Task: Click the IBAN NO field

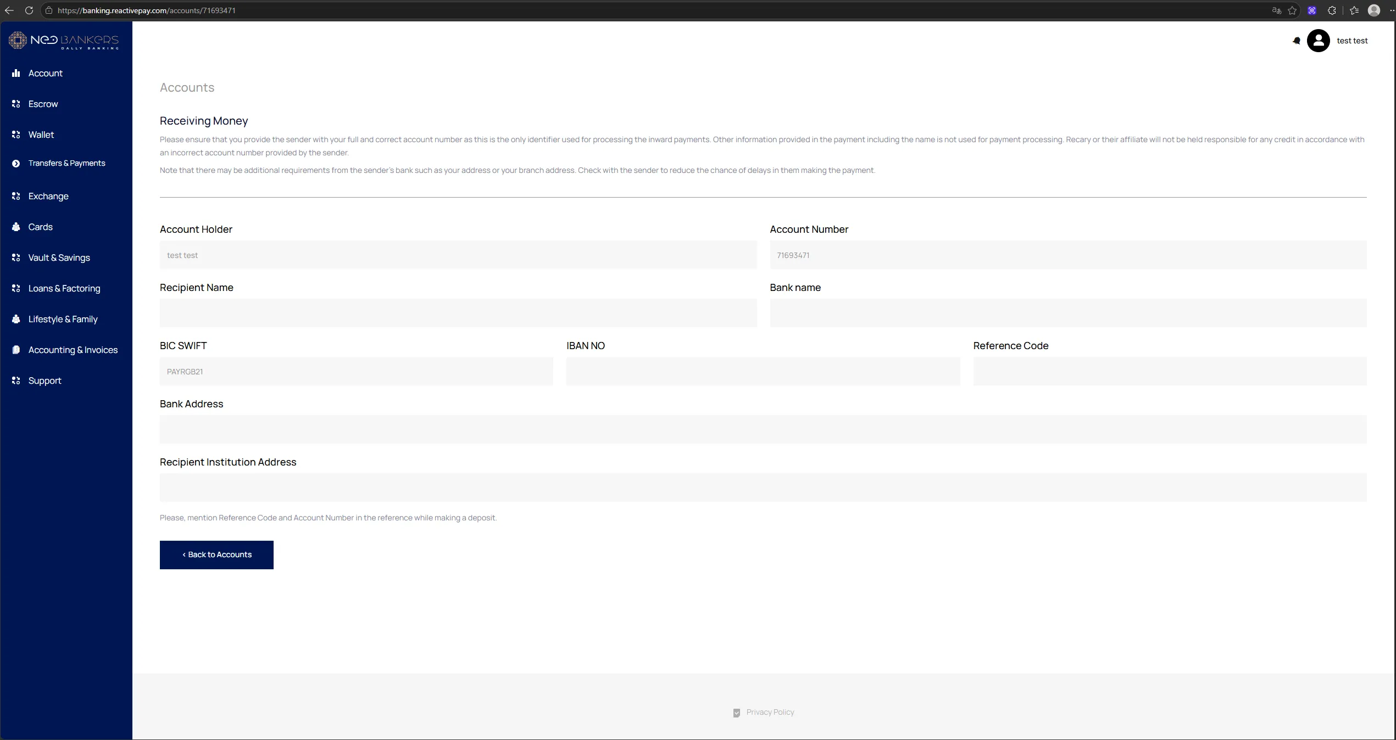Action: 763,371
